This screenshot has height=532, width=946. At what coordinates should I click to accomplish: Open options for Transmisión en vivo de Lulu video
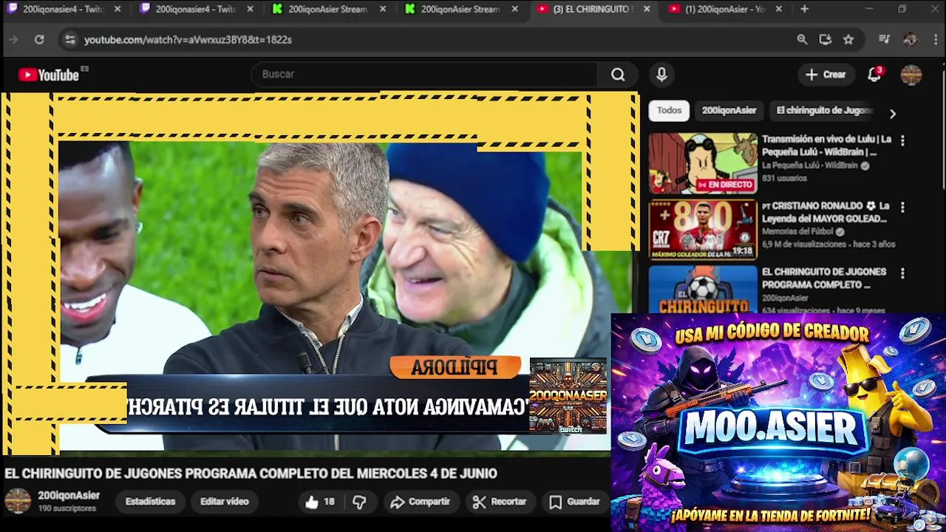902,140
